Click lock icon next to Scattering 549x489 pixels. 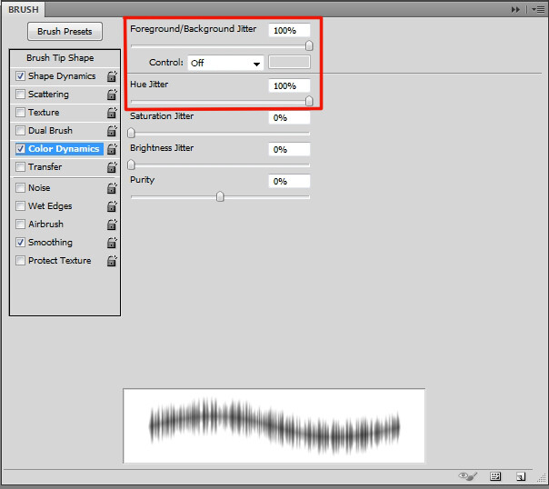coord(112,95)
